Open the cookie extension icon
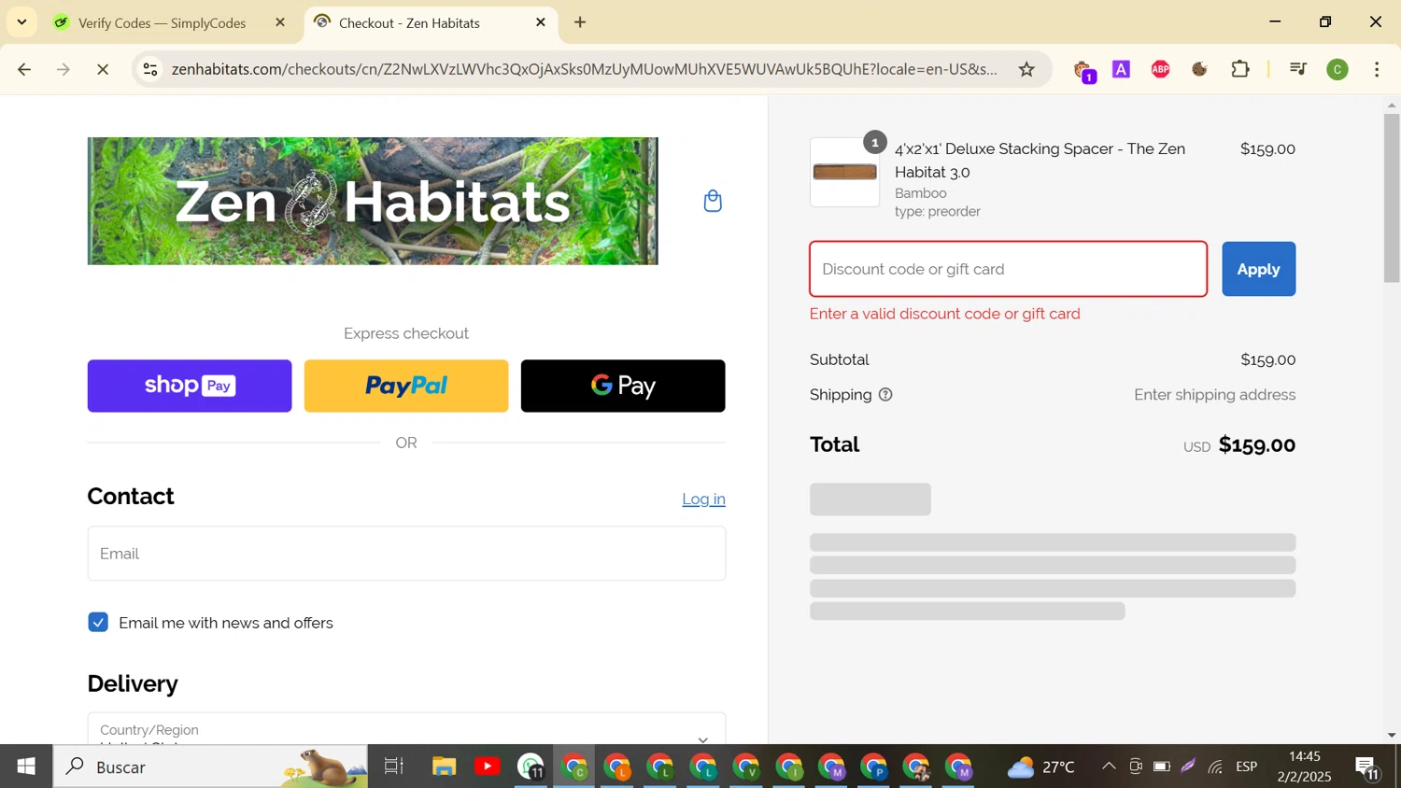This screenshot has width=1401, height=788. coord(1200,69)
